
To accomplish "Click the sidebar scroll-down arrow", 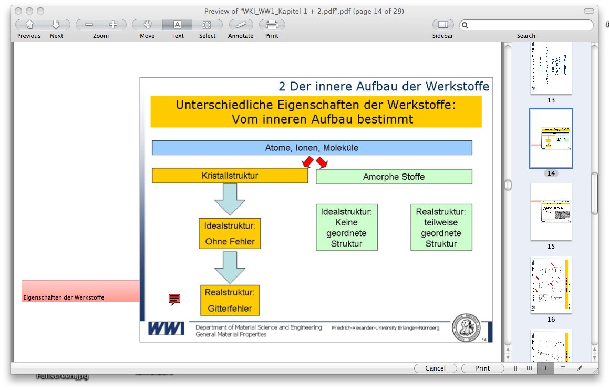I will click(594, 358).
